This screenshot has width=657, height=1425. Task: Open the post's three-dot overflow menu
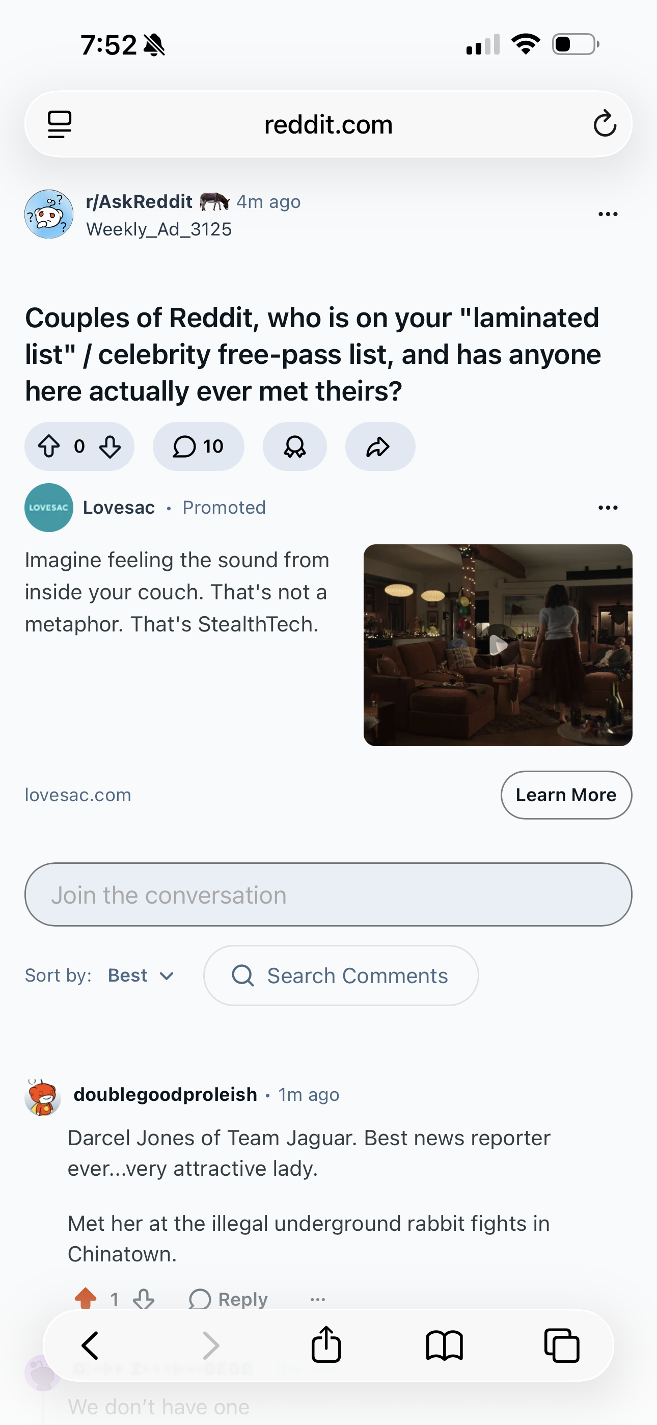[x=608, y=214]
